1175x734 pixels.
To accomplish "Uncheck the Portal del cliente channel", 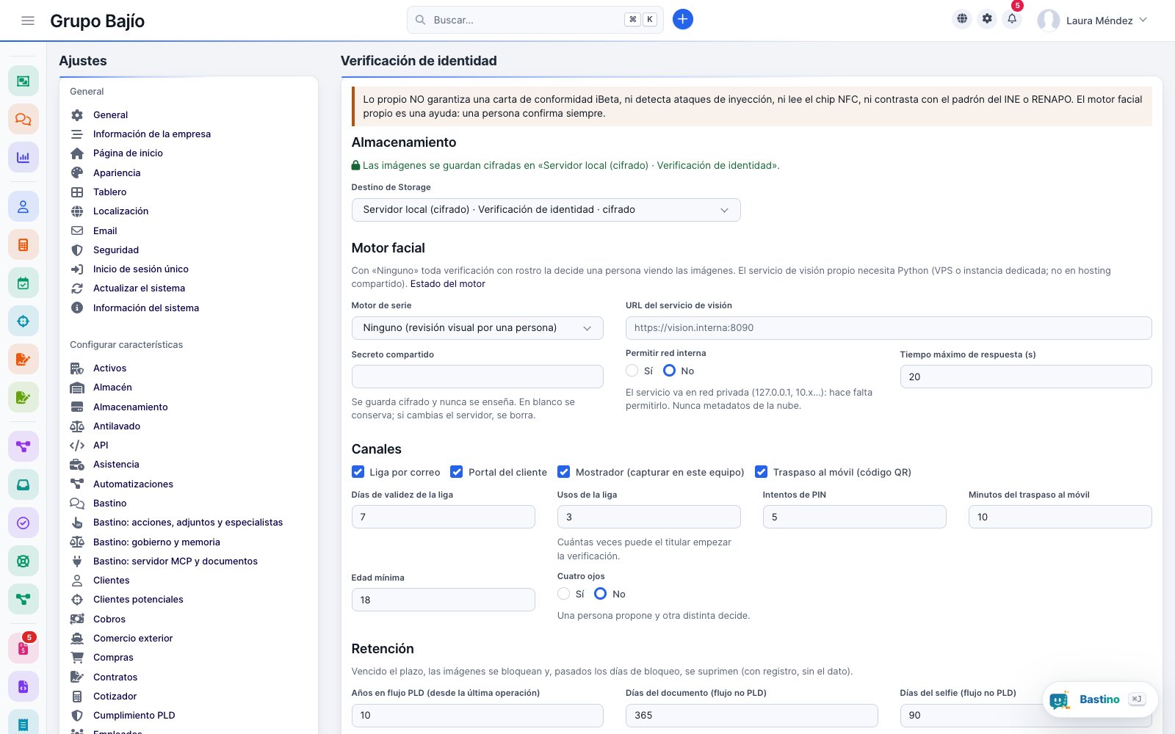I will pos(457,472).
